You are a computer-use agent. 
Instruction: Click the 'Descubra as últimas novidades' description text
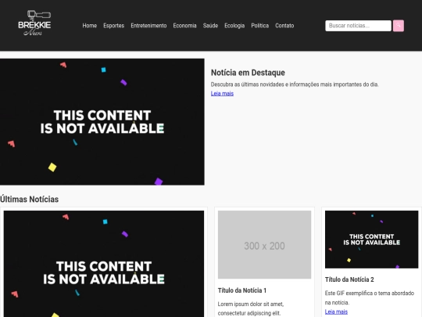[x=295, y=85]
